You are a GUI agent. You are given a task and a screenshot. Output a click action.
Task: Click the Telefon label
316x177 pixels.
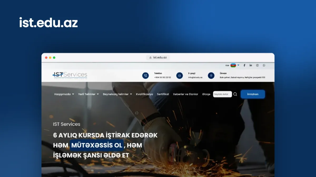[158, 73]
